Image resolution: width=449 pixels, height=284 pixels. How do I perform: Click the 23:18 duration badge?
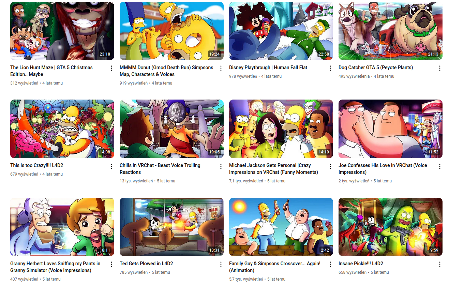(105, 54)
